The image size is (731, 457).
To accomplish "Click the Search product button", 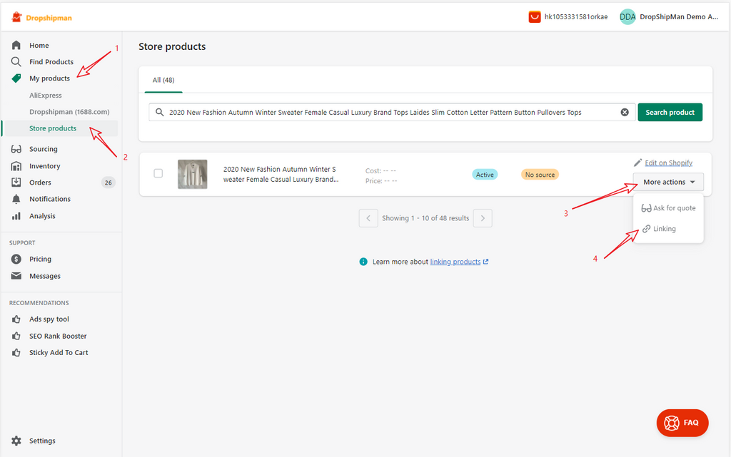I will point(670,112).
